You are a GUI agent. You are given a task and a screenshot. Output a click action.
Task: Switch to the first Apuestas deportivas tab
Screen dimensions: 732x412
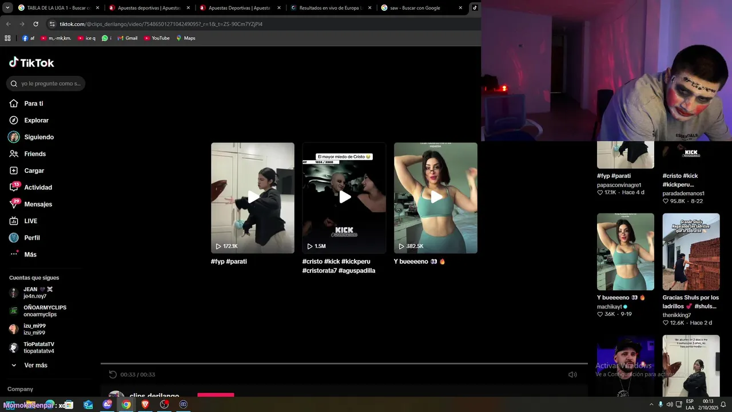149,8
